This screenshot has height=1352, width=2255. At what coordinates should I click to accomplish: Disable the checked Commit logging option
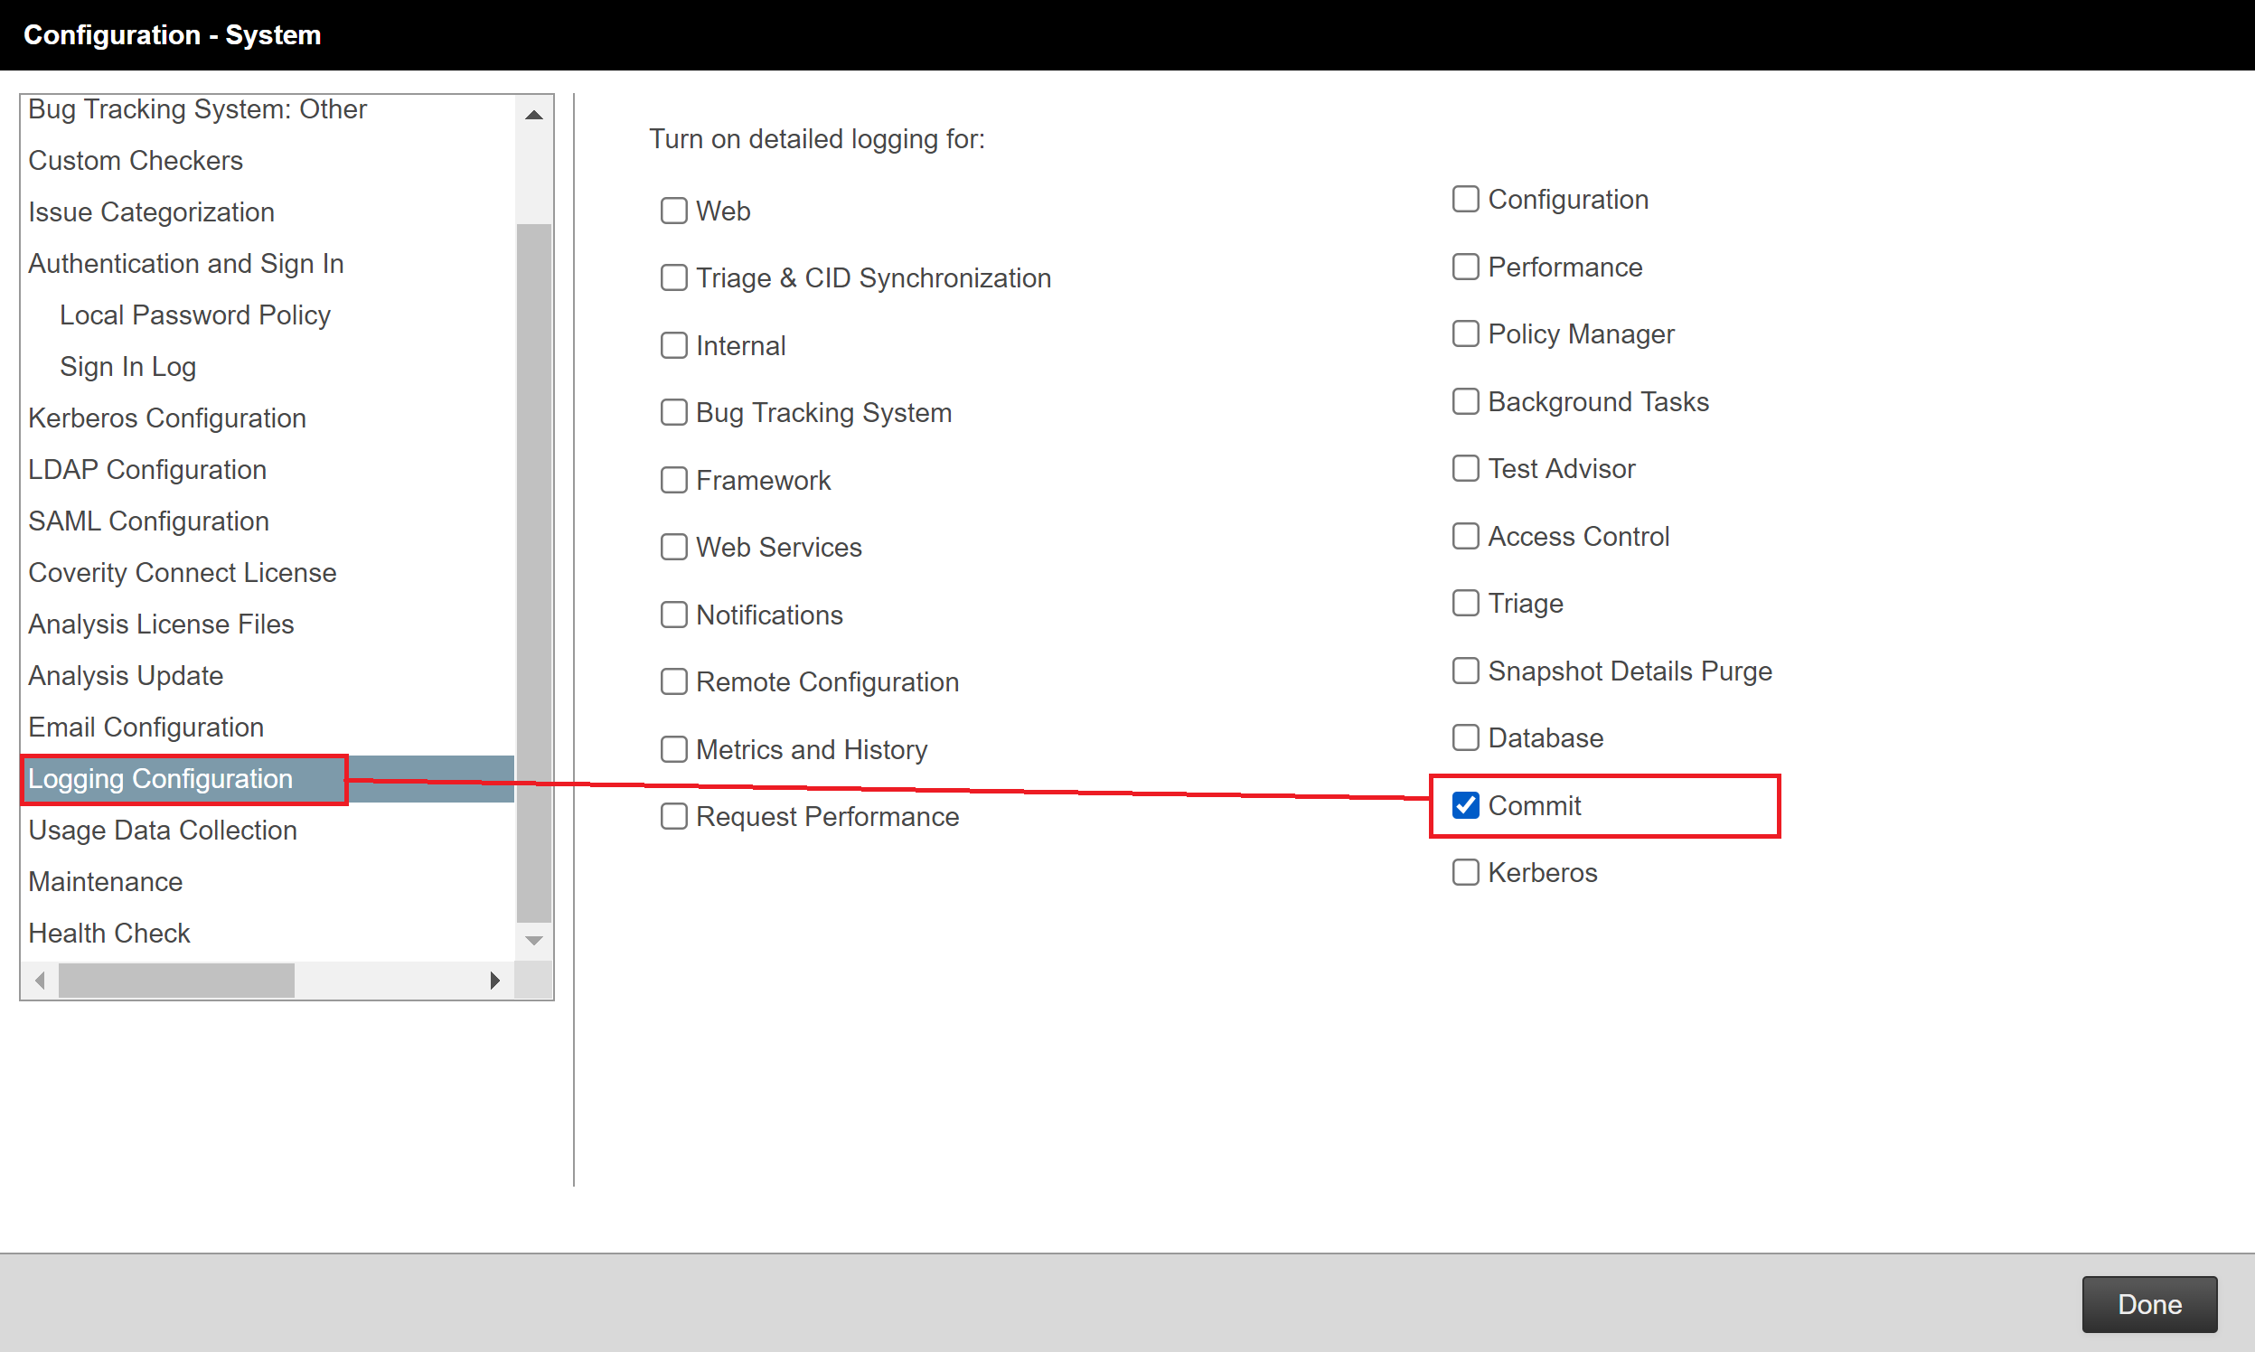tap(1465, 804)
